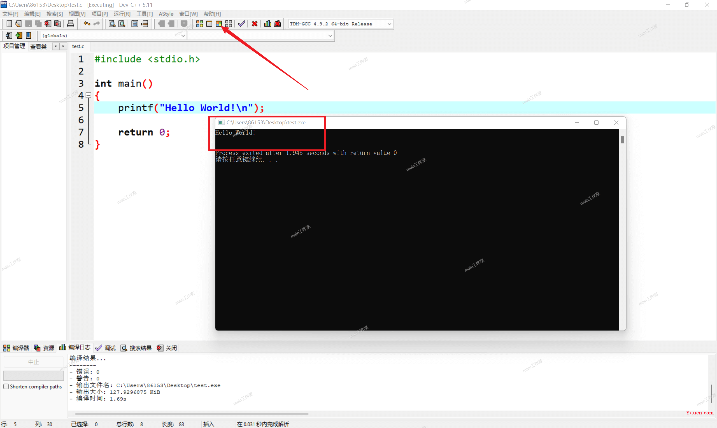The height and width of the screenshot is (428, 717).
Task: Click '#include <stdio.h>' line
Action: point(147,59)
